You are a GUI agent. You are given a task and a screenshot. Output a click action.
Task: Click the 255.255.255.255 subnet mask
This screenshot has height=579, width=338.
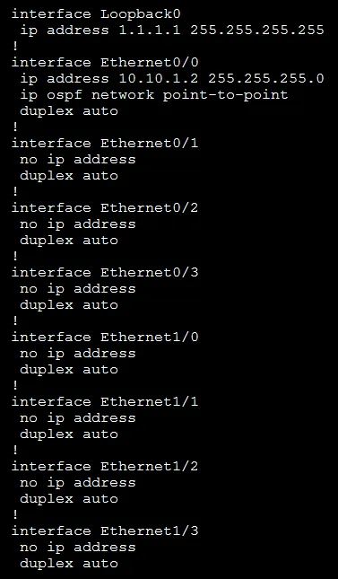pos(256,30)
